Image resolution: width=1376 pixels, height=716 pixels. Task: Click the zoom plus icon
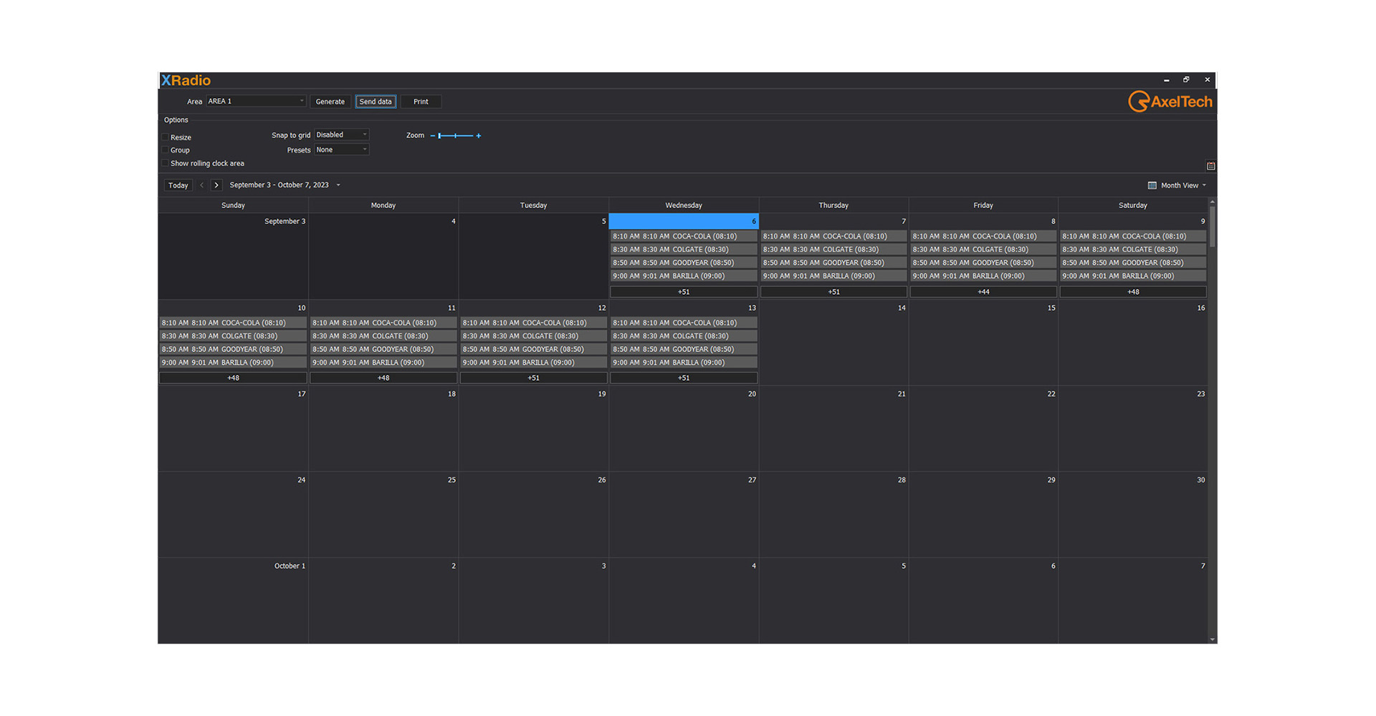pyautogui.click(x=479, y=136)
